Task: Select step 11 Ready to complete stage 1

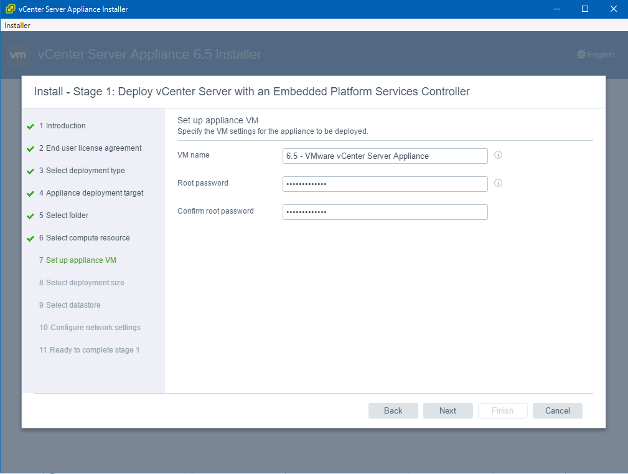Action: 89,350
